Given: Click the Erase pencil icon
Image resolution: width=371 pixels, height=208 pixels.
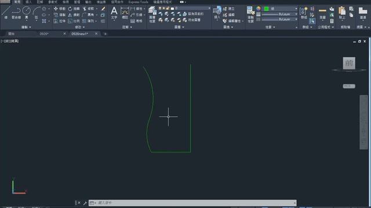Looking at the screenshot, I should (x=103, y=9).
